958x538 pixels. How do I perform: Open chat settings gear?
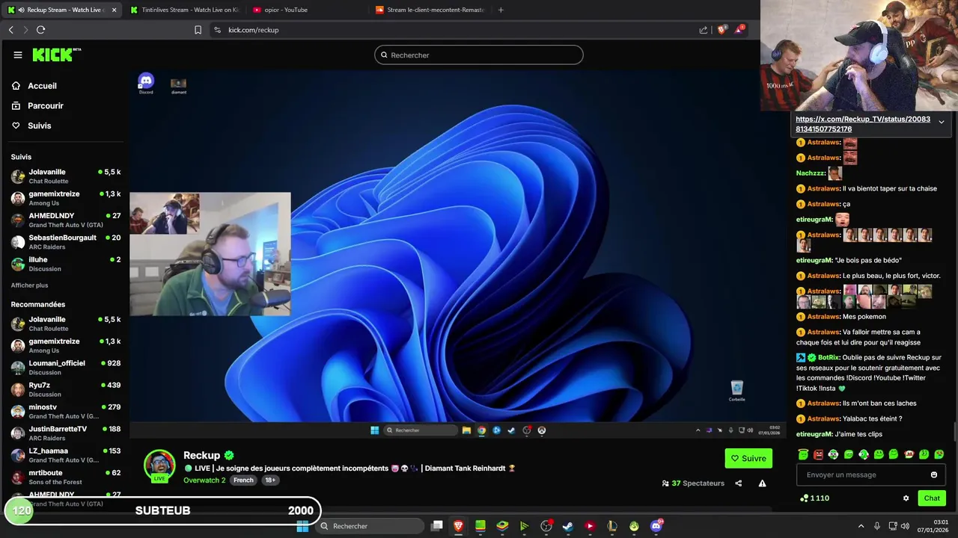pyautogui.click(x=906, y=498)
